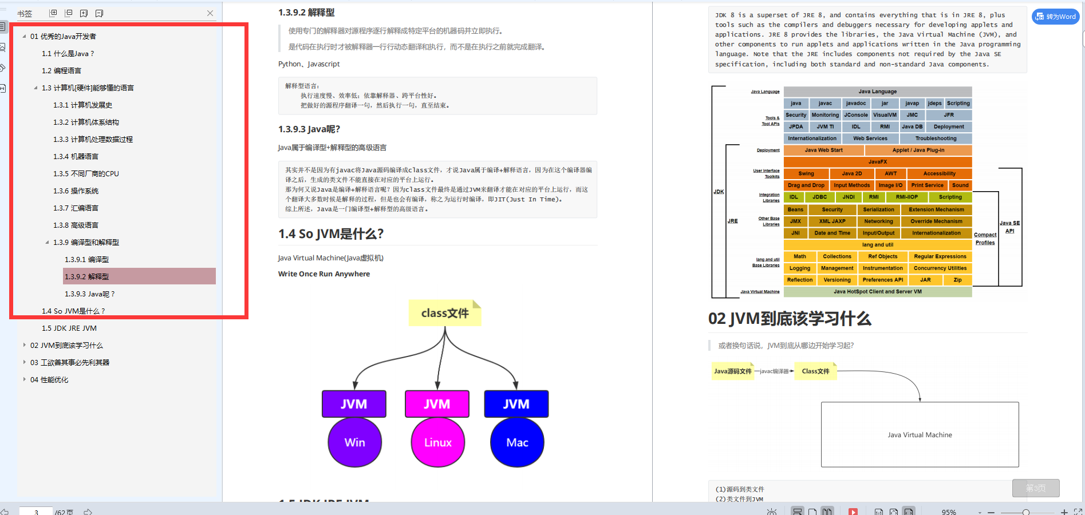Open bookmark 1.3.2 计算机体系结构
This screenshot has height=515, width=1085.
pos(86,122)
